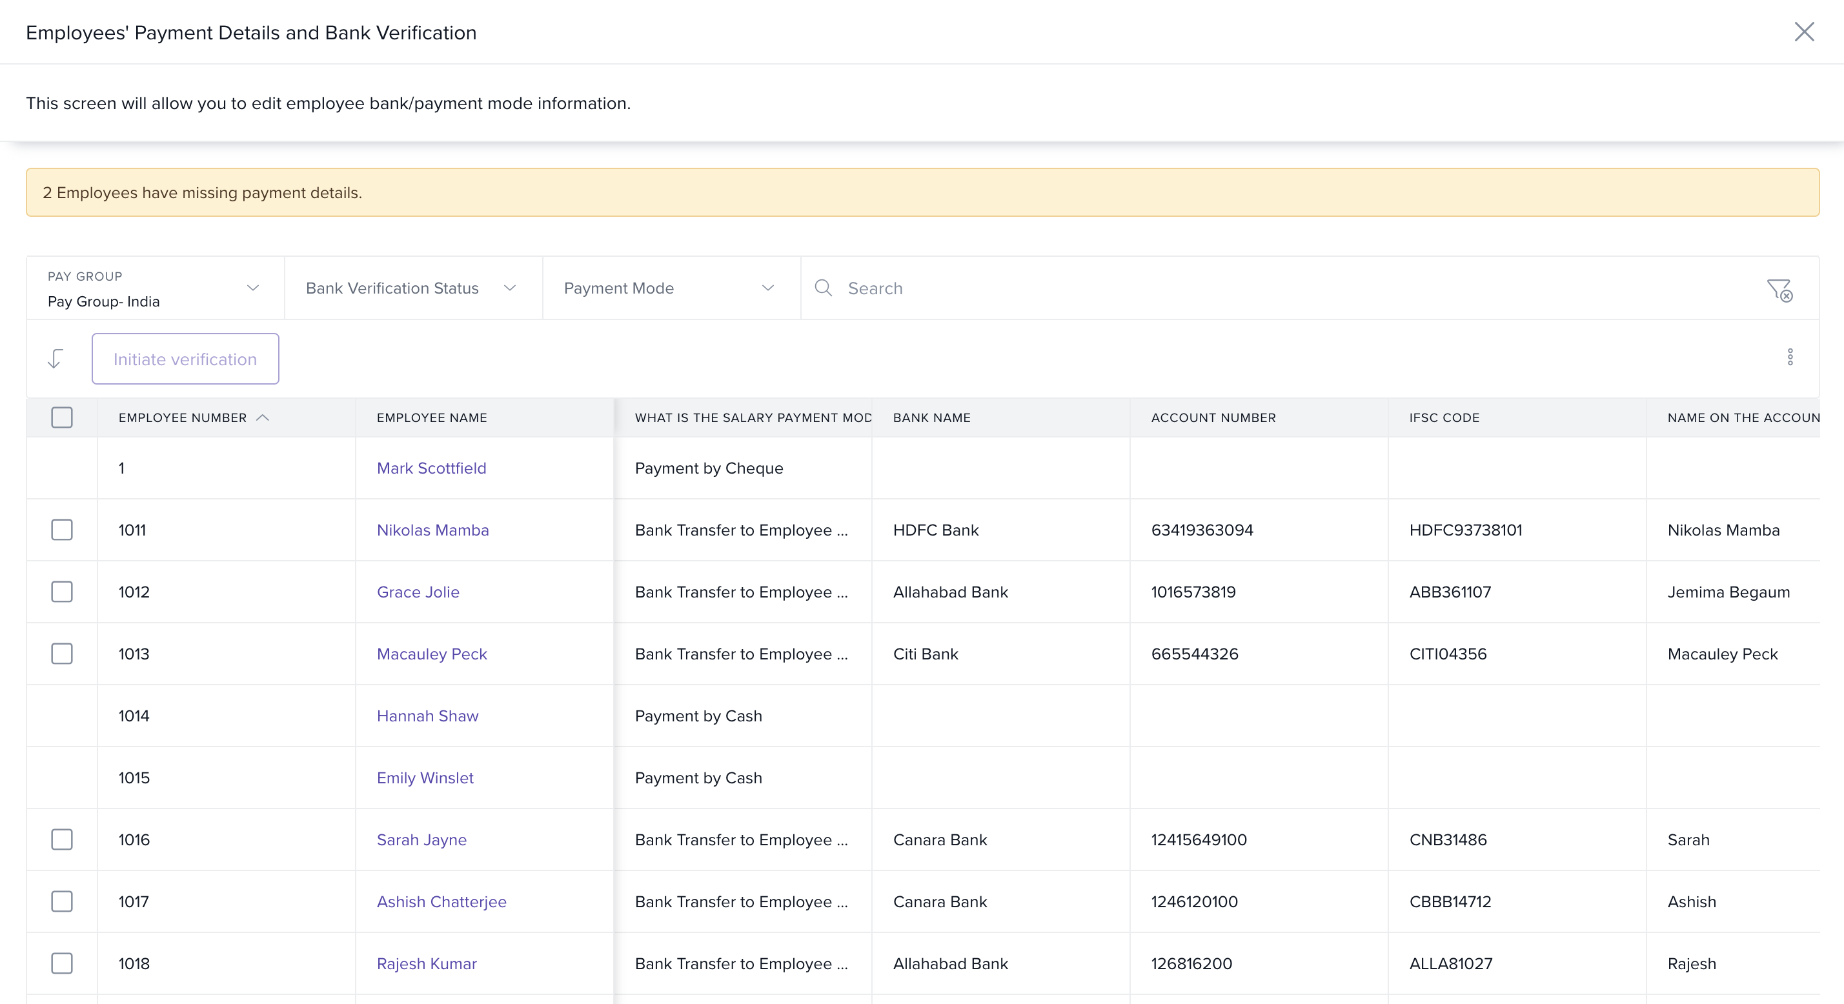
Task: Open Grace Jolie's profile link
Action: [x=418, y=592]
